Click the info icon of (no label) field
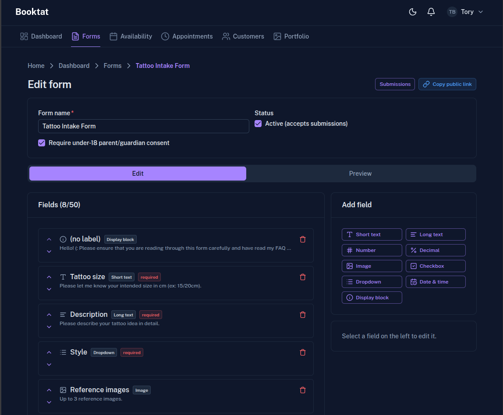This screenshot has height=415, width=503. coord(63,239)
